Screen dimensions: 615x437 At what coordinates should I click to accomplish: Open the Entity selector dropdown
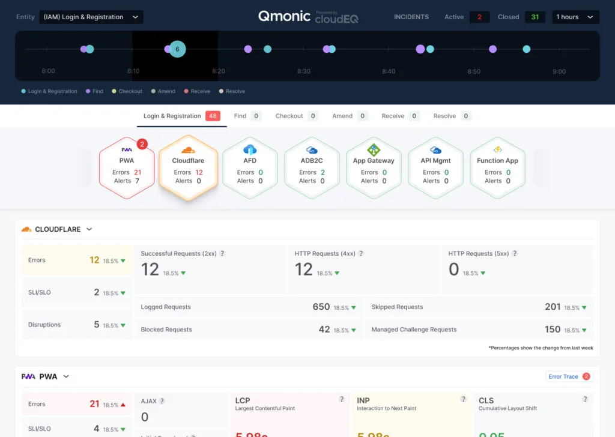(91, 17)
